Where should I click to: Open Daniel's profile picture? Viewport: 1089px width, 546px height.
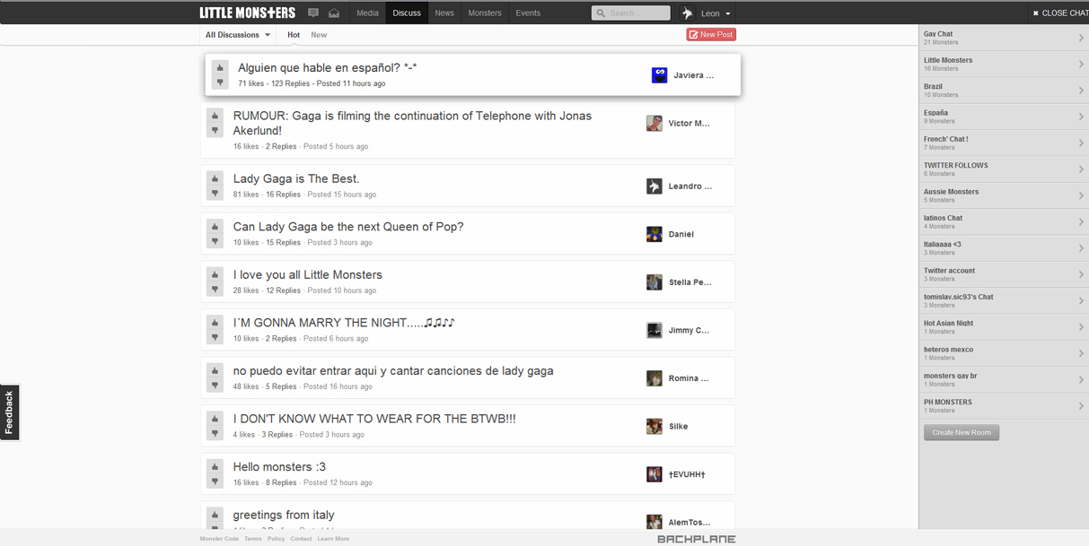[x=654, y=234]
